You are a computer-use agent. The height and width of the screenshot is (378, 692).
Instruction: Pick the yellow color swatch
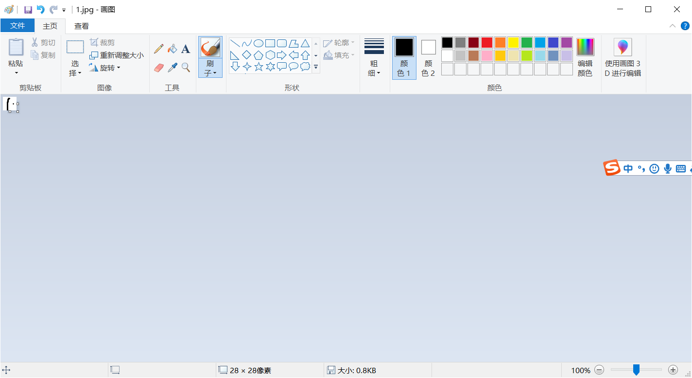(x=513, y=43)
